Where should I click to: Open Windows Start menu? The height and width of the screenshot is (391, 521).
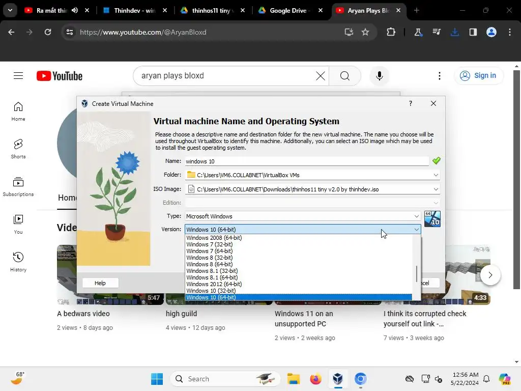click(157, 379)
